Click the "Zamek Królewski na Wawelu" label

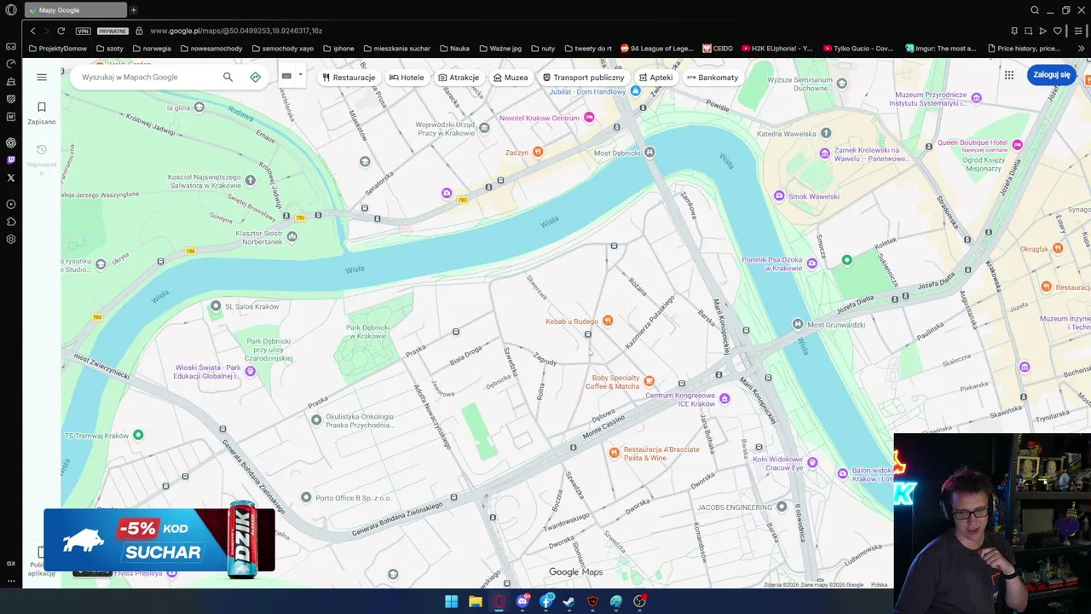[870, 154]
